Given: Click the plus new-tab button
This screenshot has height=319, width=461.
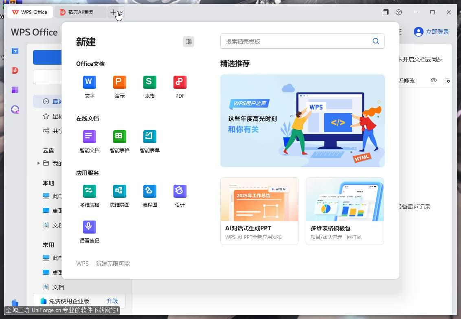Looking at the screenshot, I should click(113, 12).
